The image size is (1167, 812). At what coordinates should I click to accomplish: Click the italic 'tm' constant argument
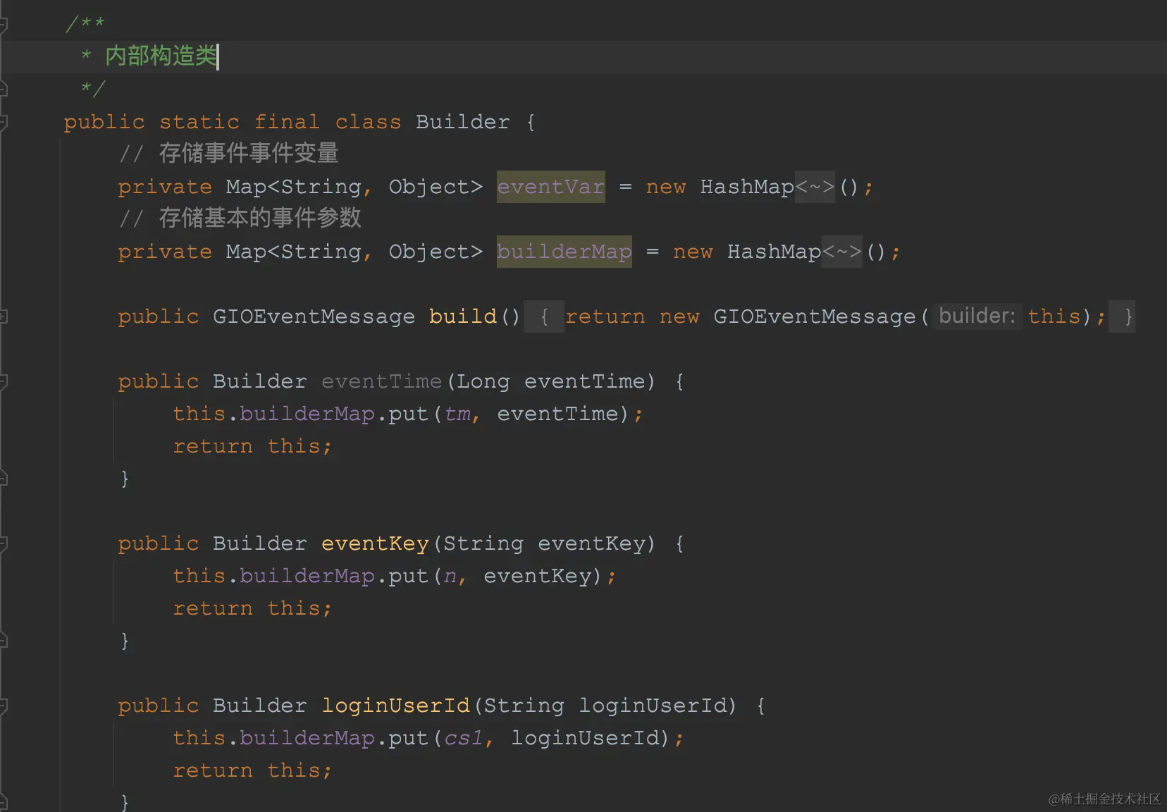pyautogui.click(x=457, y=414)
